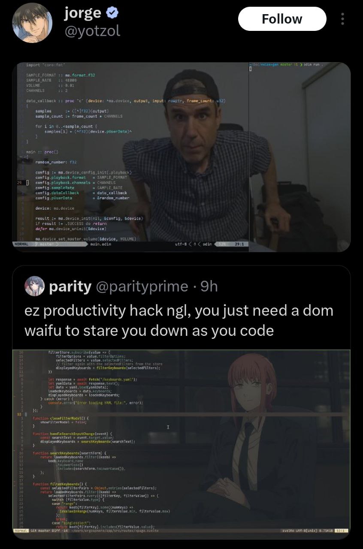363x549 pixels.
Task: Open the 9h timestamp of quoted tweet
Action: 209,286
